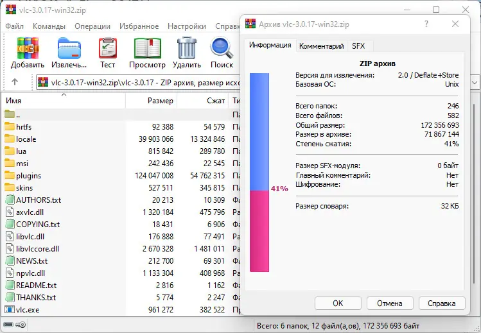Click the Отмена button
481x333 pixels.
(390, 303)
